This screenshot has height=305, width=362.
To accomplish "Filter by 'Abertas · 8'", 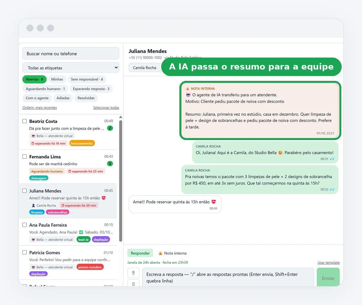I will [34, 79].
